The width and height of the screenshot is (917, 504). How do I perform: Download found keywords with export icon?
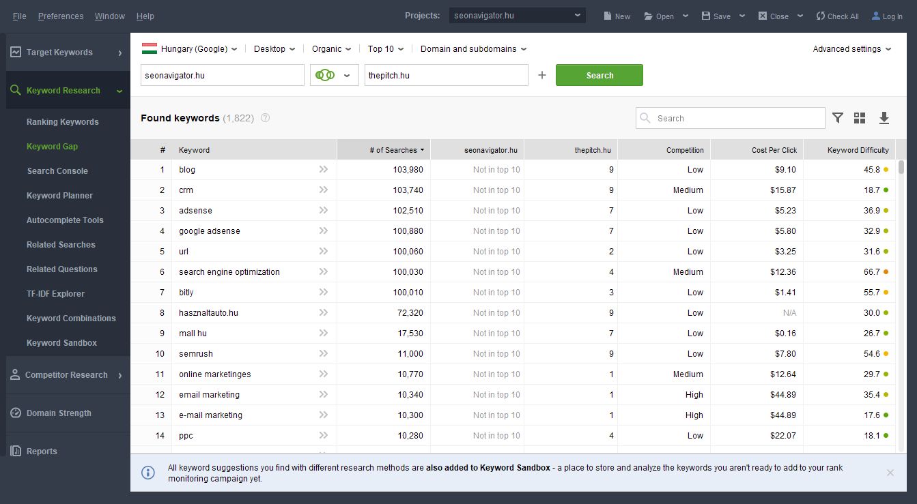884,118
